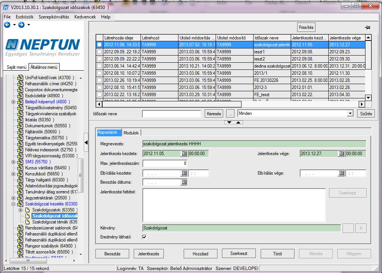Open the Eszközök menu
The image size is (382, 273).
pyautogui.click(x=25, y=17)
